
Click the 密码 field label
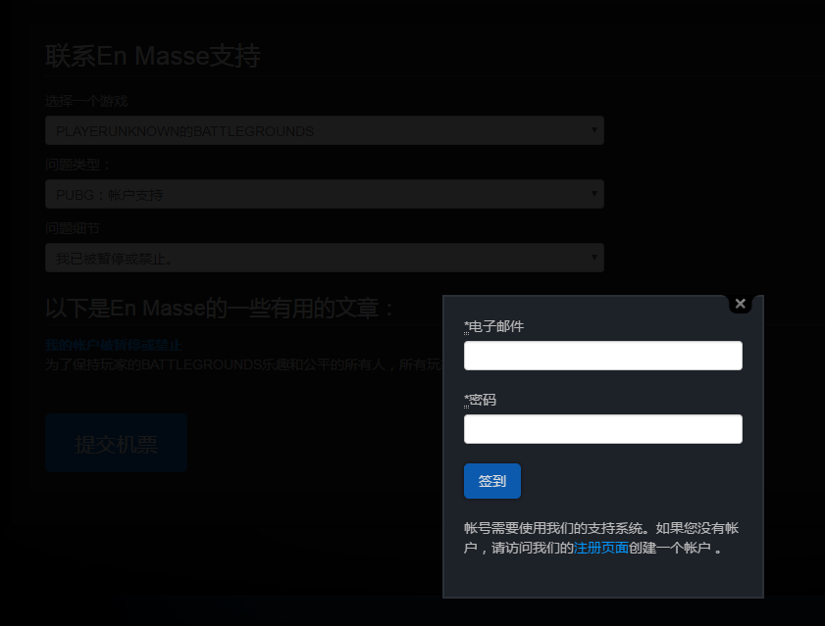click(483, 400)
